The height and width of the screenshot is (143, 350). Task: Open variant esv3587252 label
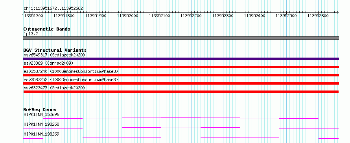[71, 80]
